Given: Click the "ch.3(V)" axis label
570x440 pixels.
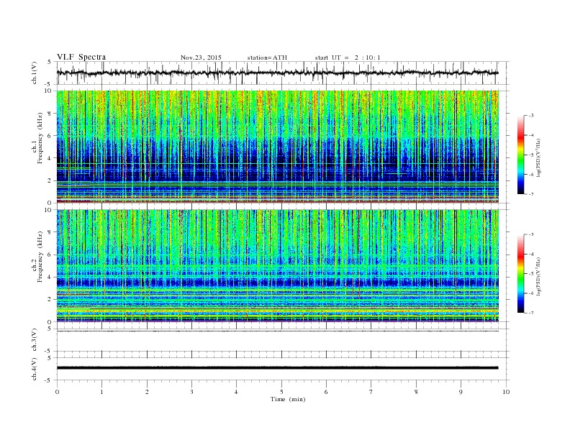Looking at the screenshot, I should [34, 340].
